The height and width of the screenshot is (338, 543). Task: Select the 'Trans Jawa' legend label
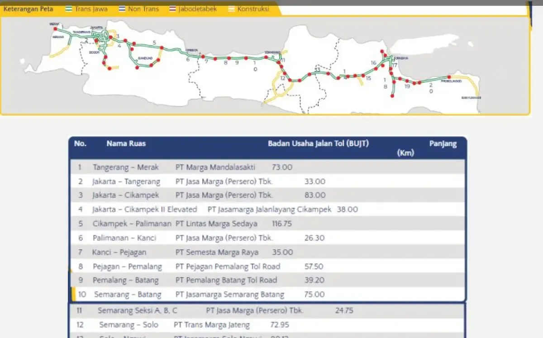pyautogui.click(x=91, y=9)
